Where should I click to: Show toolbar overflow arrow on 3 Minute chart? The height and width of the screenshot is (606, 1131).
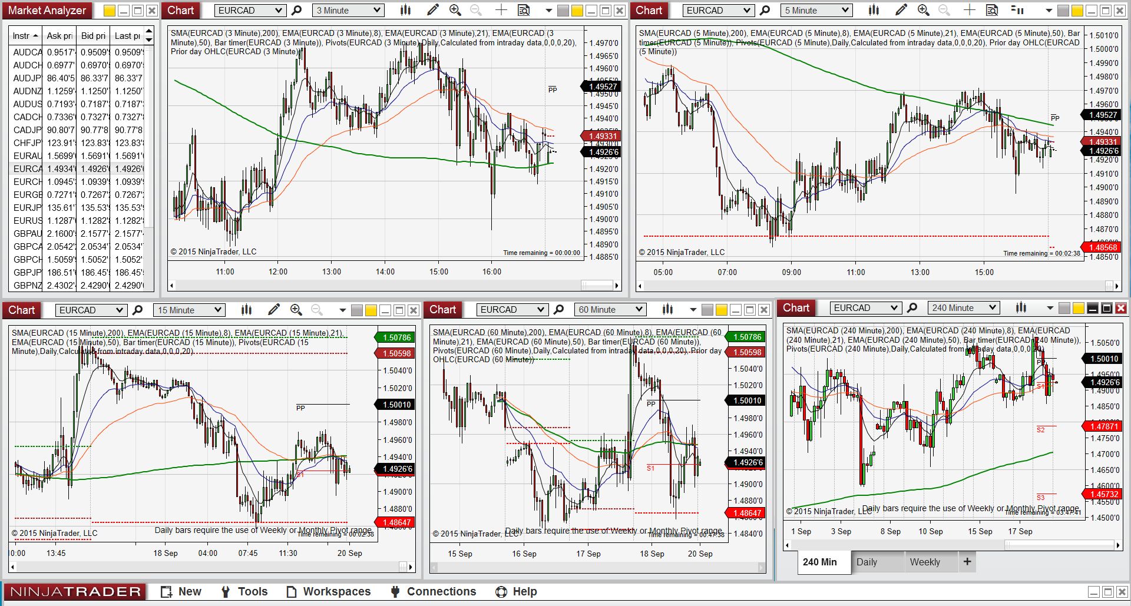pyautogui.click(x=548, y=11)
